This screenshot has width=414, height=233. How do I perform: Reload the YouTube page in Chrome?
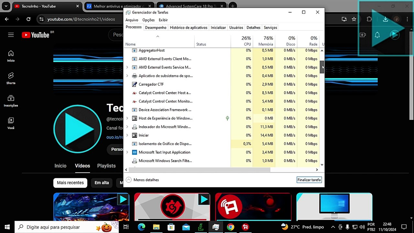28,19
